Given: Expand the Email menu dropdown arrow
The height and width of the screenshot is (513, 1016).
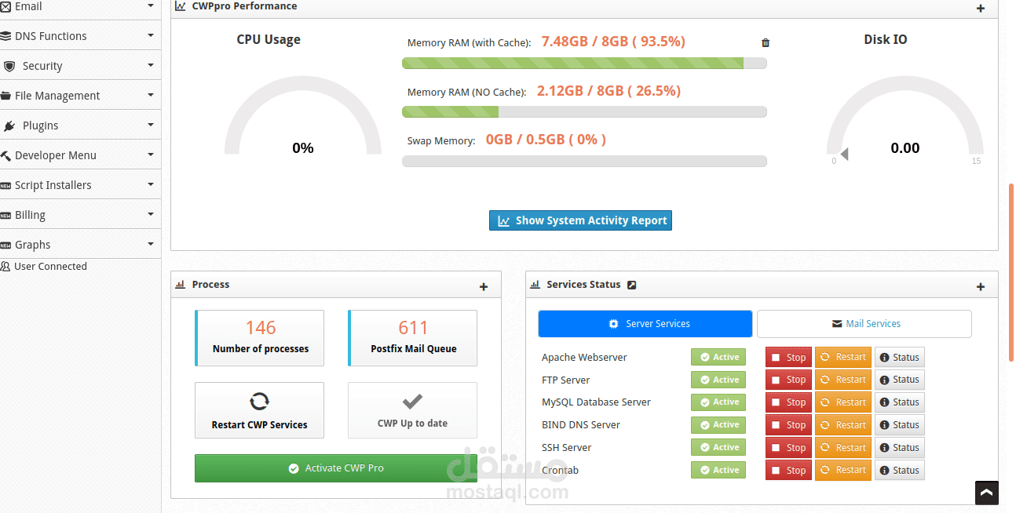Looking at the screenshot, I should click(151, 5).
